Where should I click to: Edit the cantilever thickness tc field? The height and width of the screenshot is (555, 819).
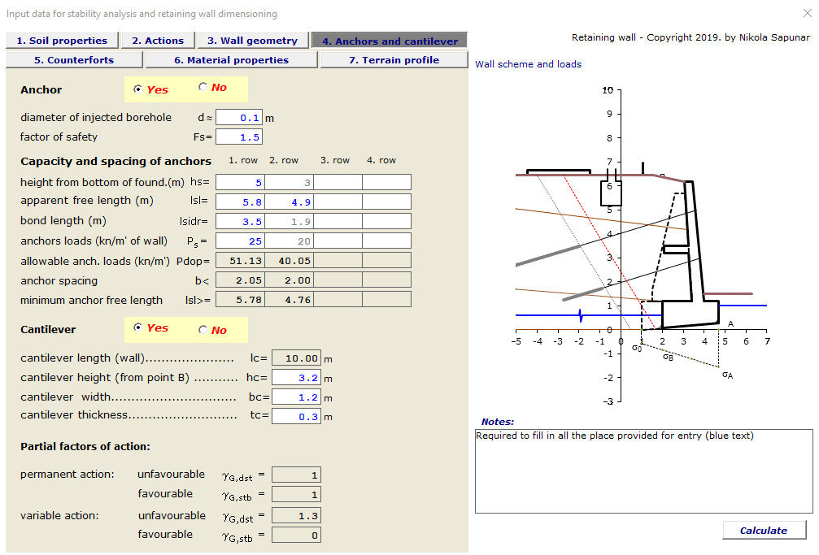296,416
